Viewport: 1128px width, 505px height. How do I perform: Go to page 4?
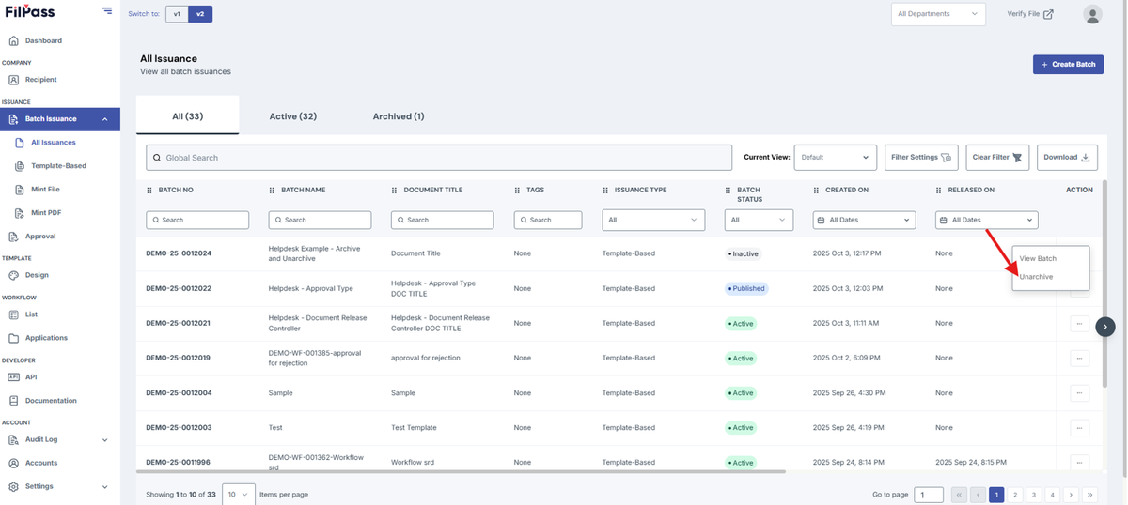click(x=1053, y=495)
